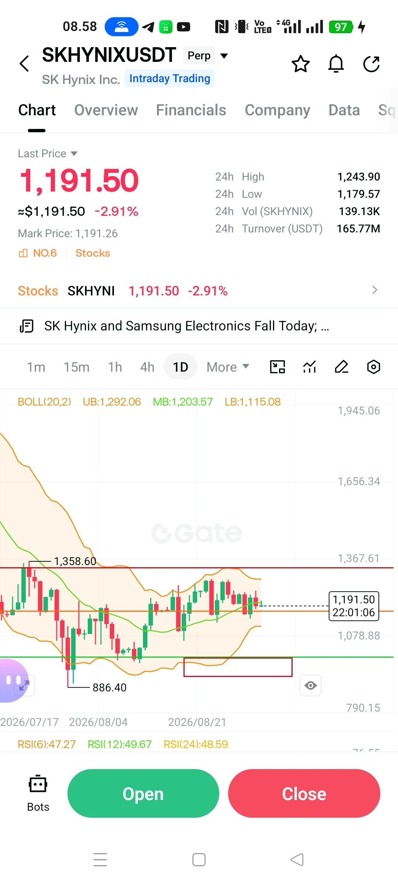Open price alert bell icon
Viewport: 398px width, 884px height.
click(x=336, y=64)
